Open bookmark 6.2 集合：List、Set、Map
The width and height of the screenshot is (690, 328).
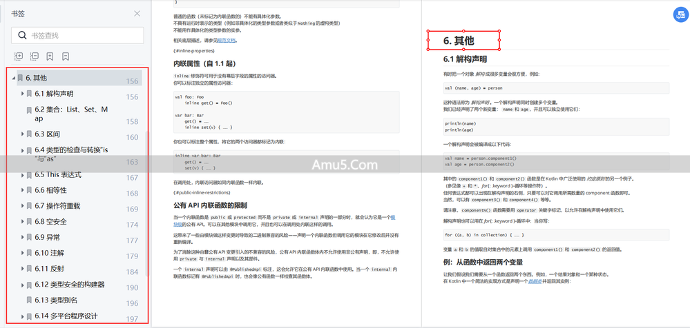click(71, 114)
